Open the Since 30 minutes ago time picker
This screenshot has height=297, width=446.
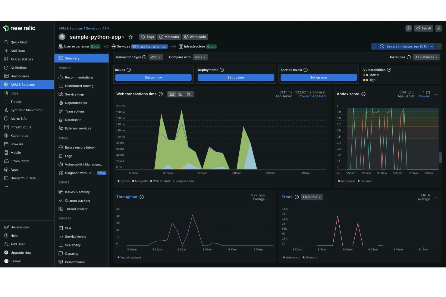[x=406, y=46]
